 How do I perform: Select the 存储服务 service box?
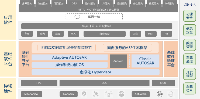pos(43,3)
